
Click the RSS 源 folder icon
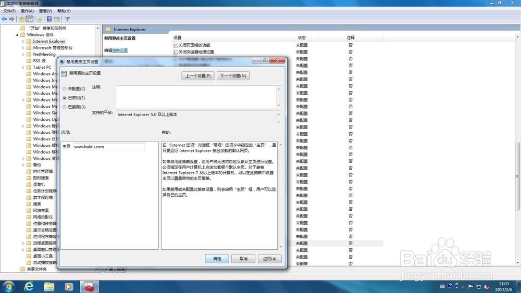click(x=29, y=61)
